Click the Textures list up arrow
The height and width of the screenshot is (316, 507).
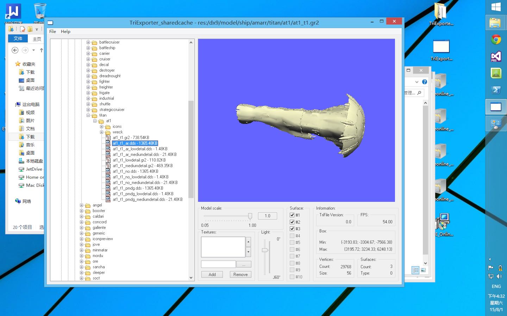[248, 242]
